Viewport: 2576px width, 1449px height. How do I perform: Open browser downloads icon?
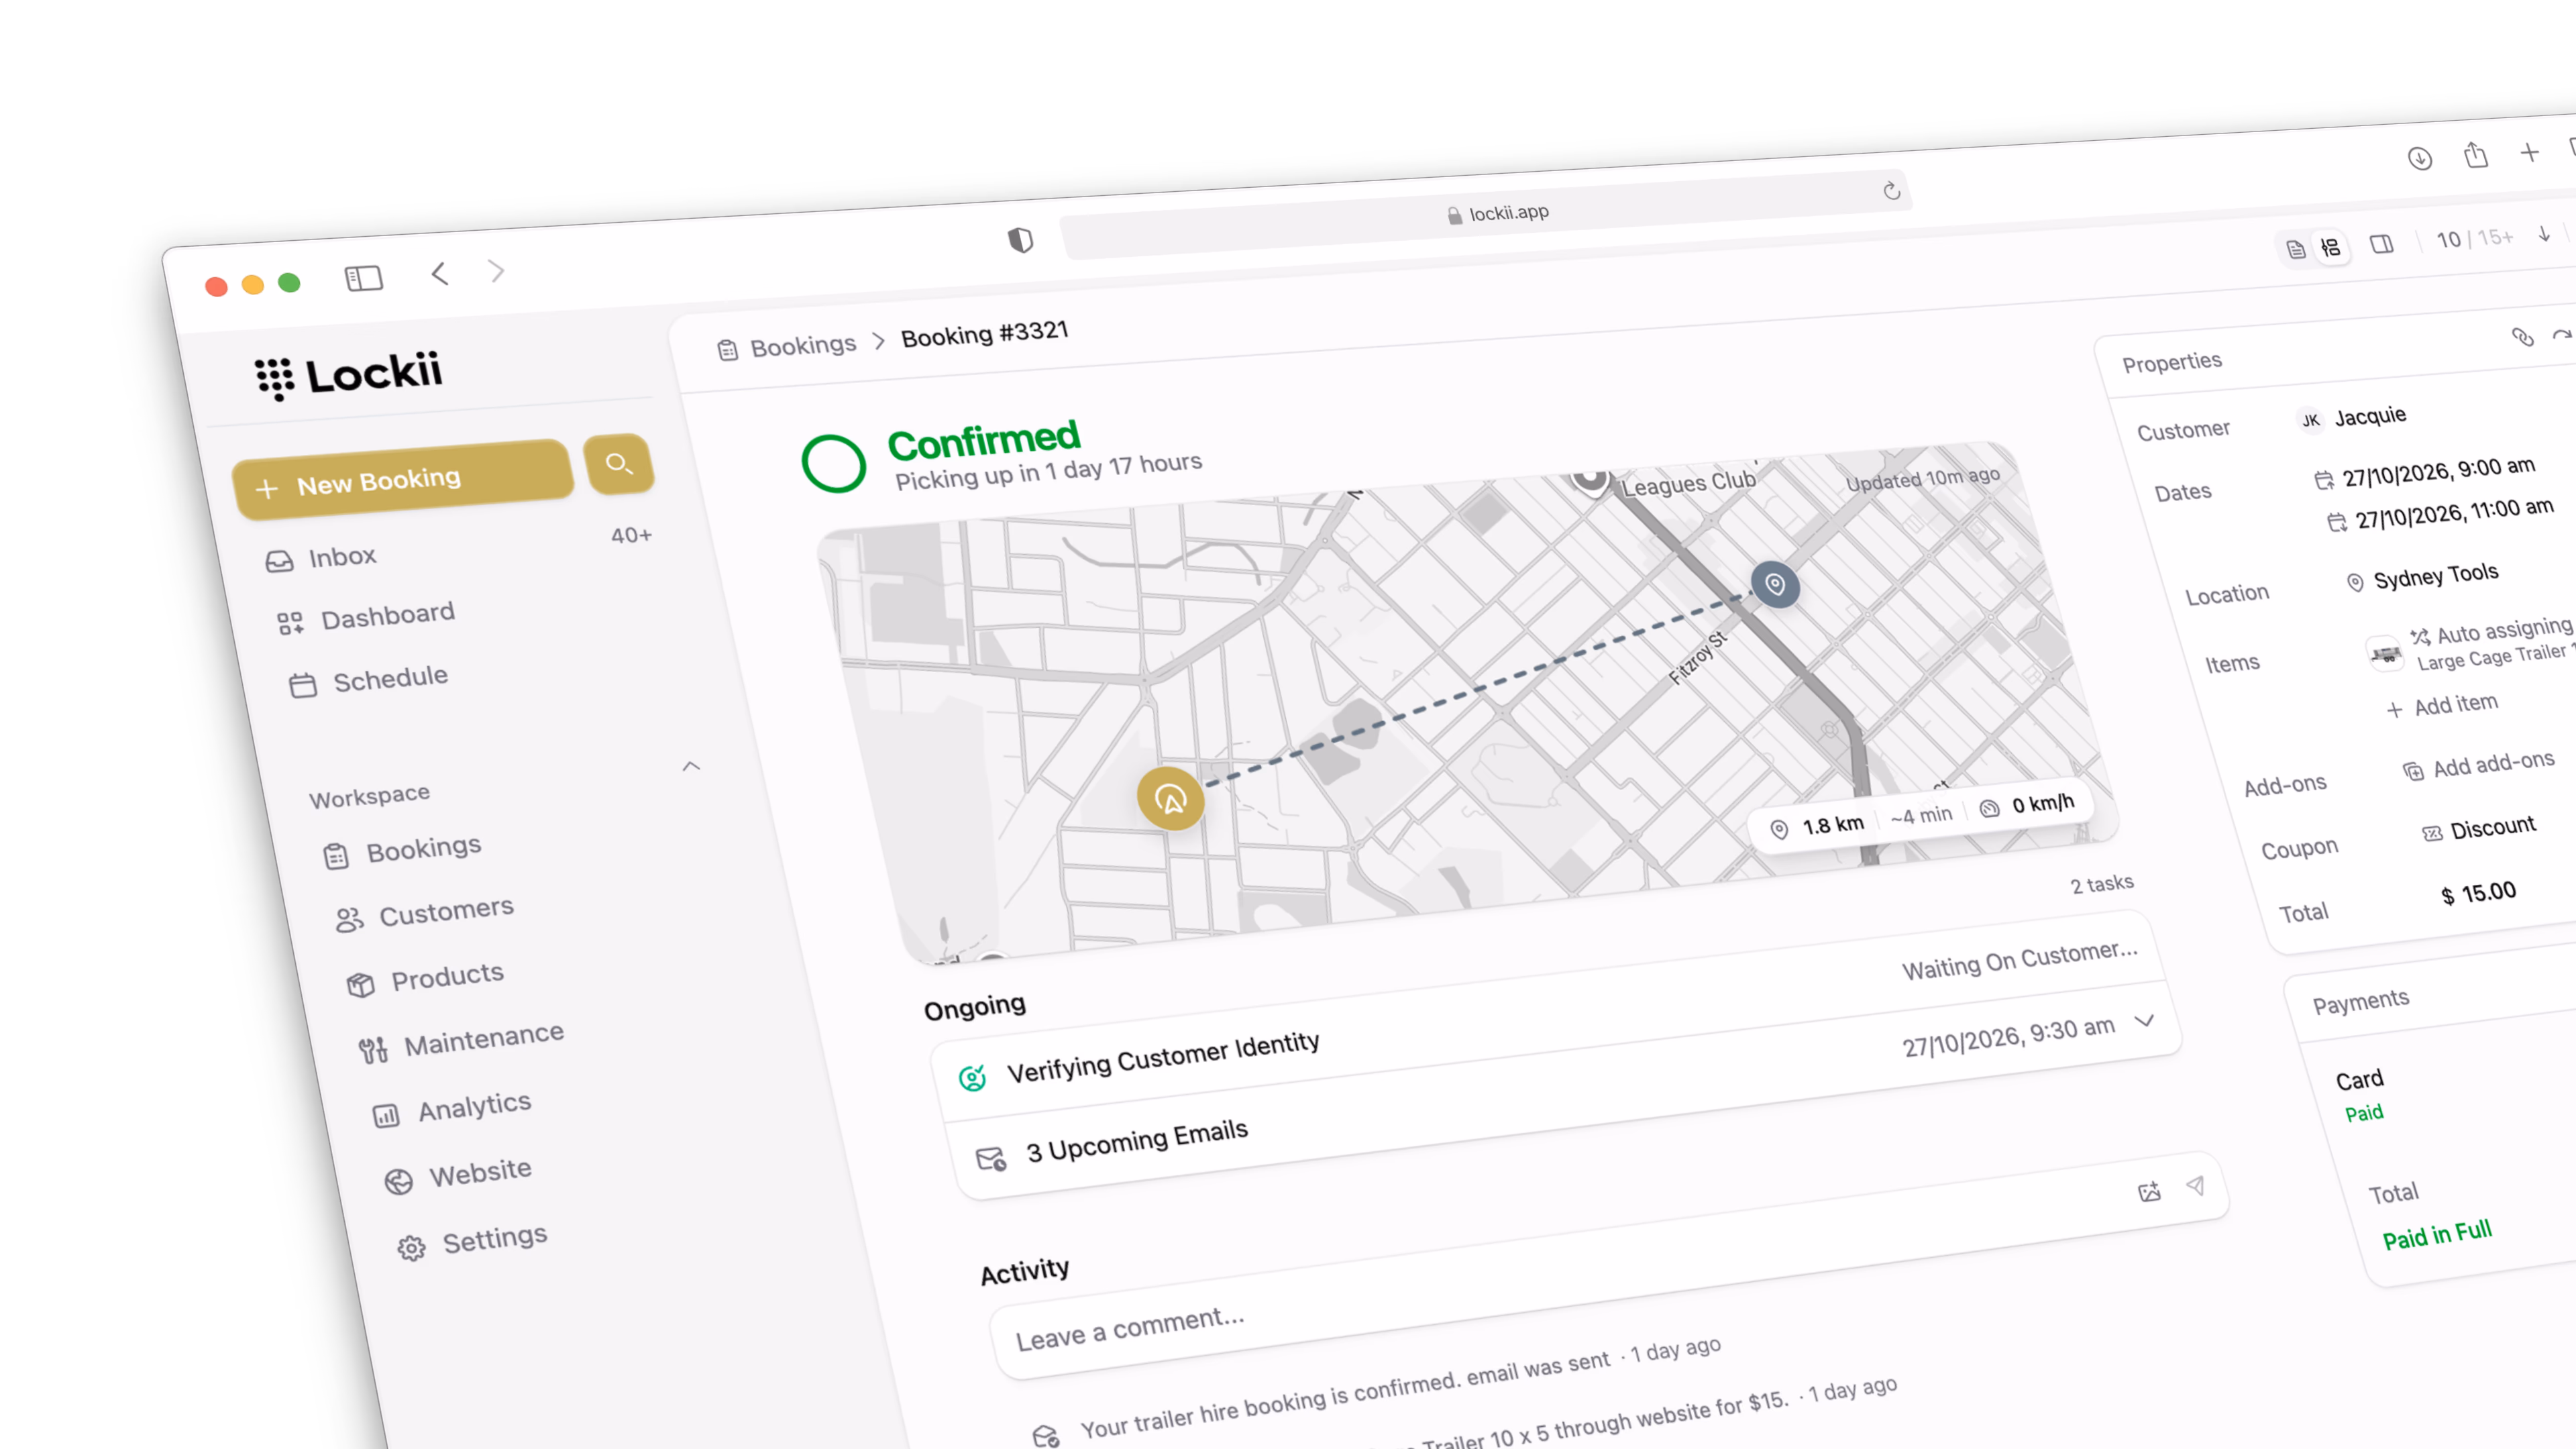(x=2420, y=158)
